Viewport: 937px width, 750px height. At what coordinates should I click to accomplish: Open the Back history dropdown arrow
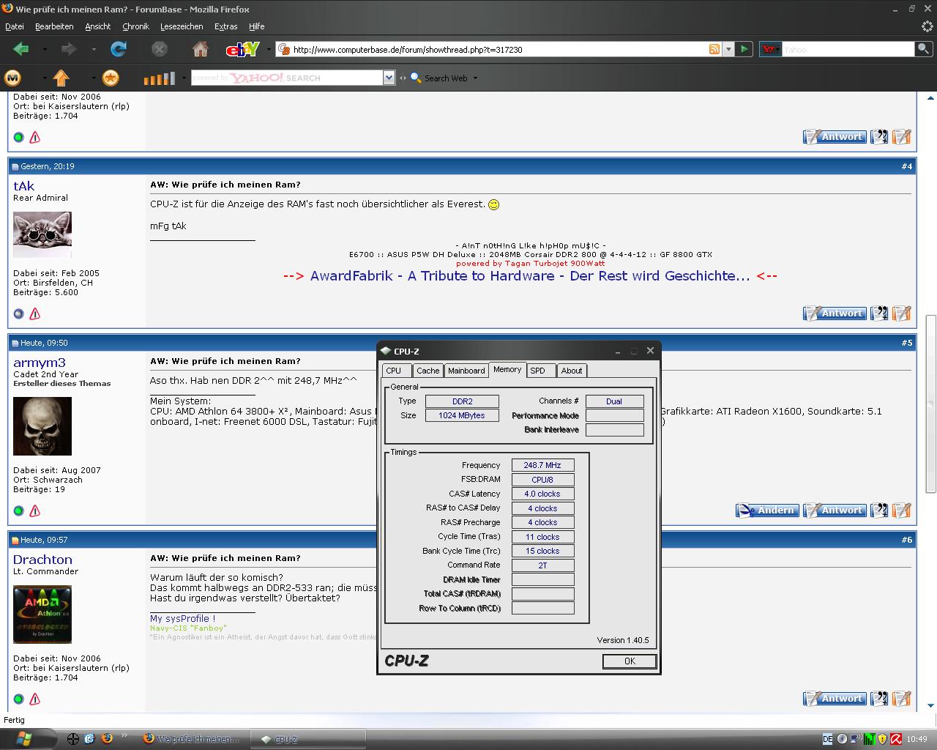point(45,49)
